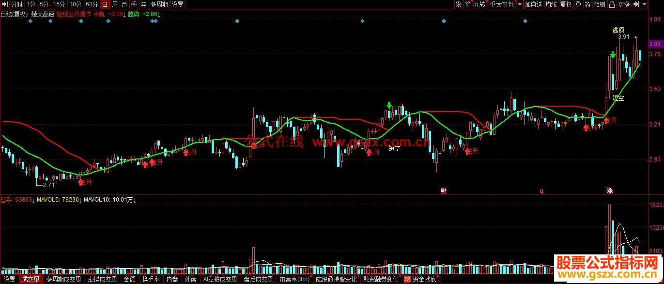This screenshot has width=664, height=284.
Task: Open the 预测 forecast tool
Action: point(600,4)
